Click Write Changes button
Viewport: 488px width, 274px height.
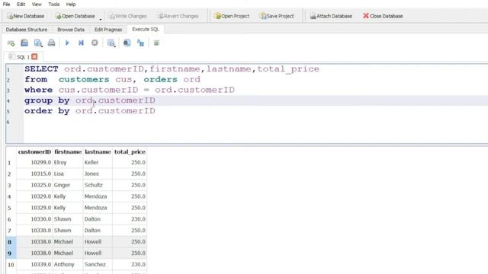(127, 16)
